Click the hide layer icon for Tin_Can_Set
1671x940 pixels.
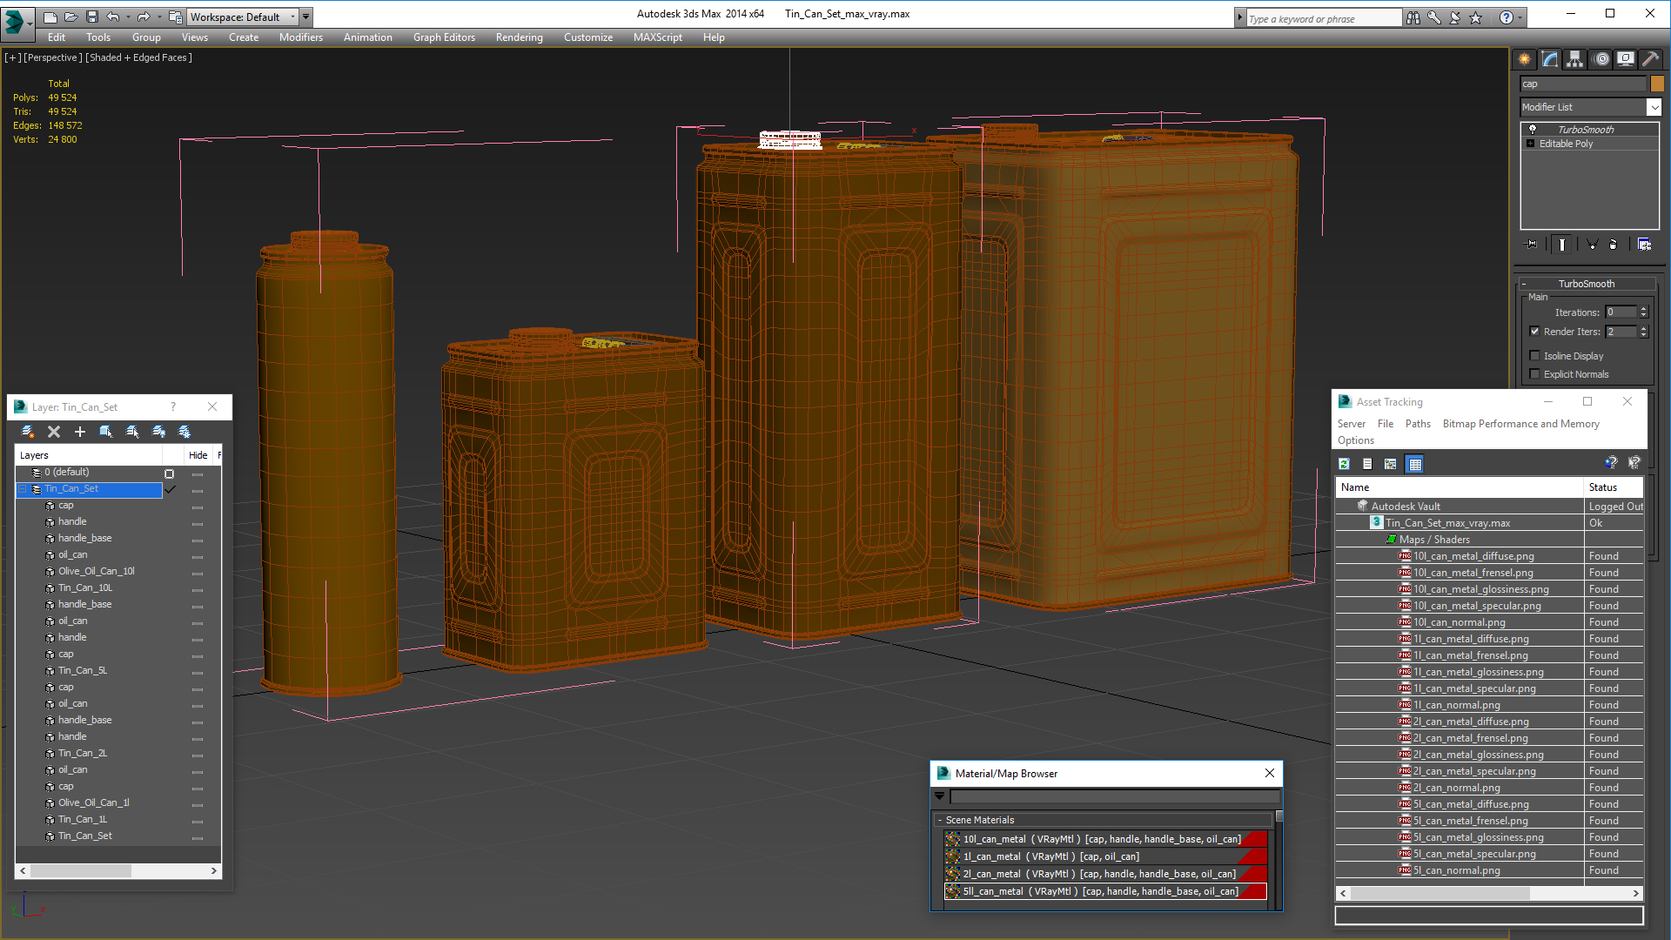[x=196, y=489]
